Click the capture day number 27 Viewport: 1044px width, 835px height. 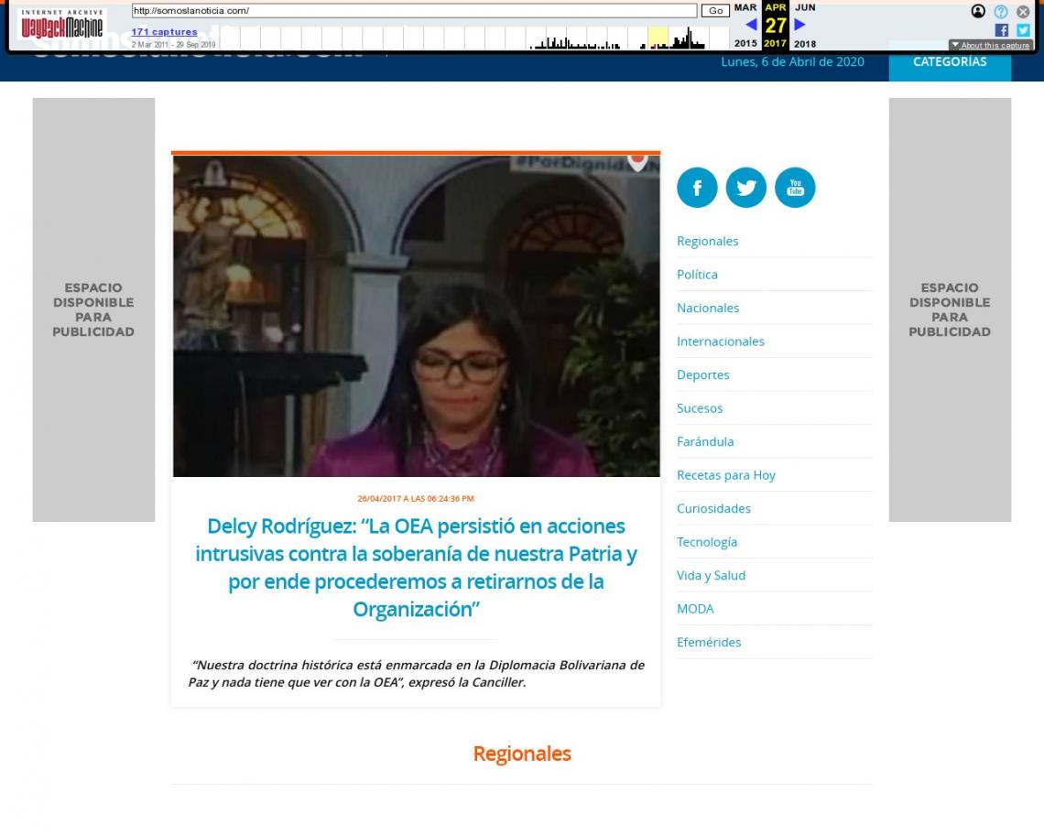(x=776, y=26)
